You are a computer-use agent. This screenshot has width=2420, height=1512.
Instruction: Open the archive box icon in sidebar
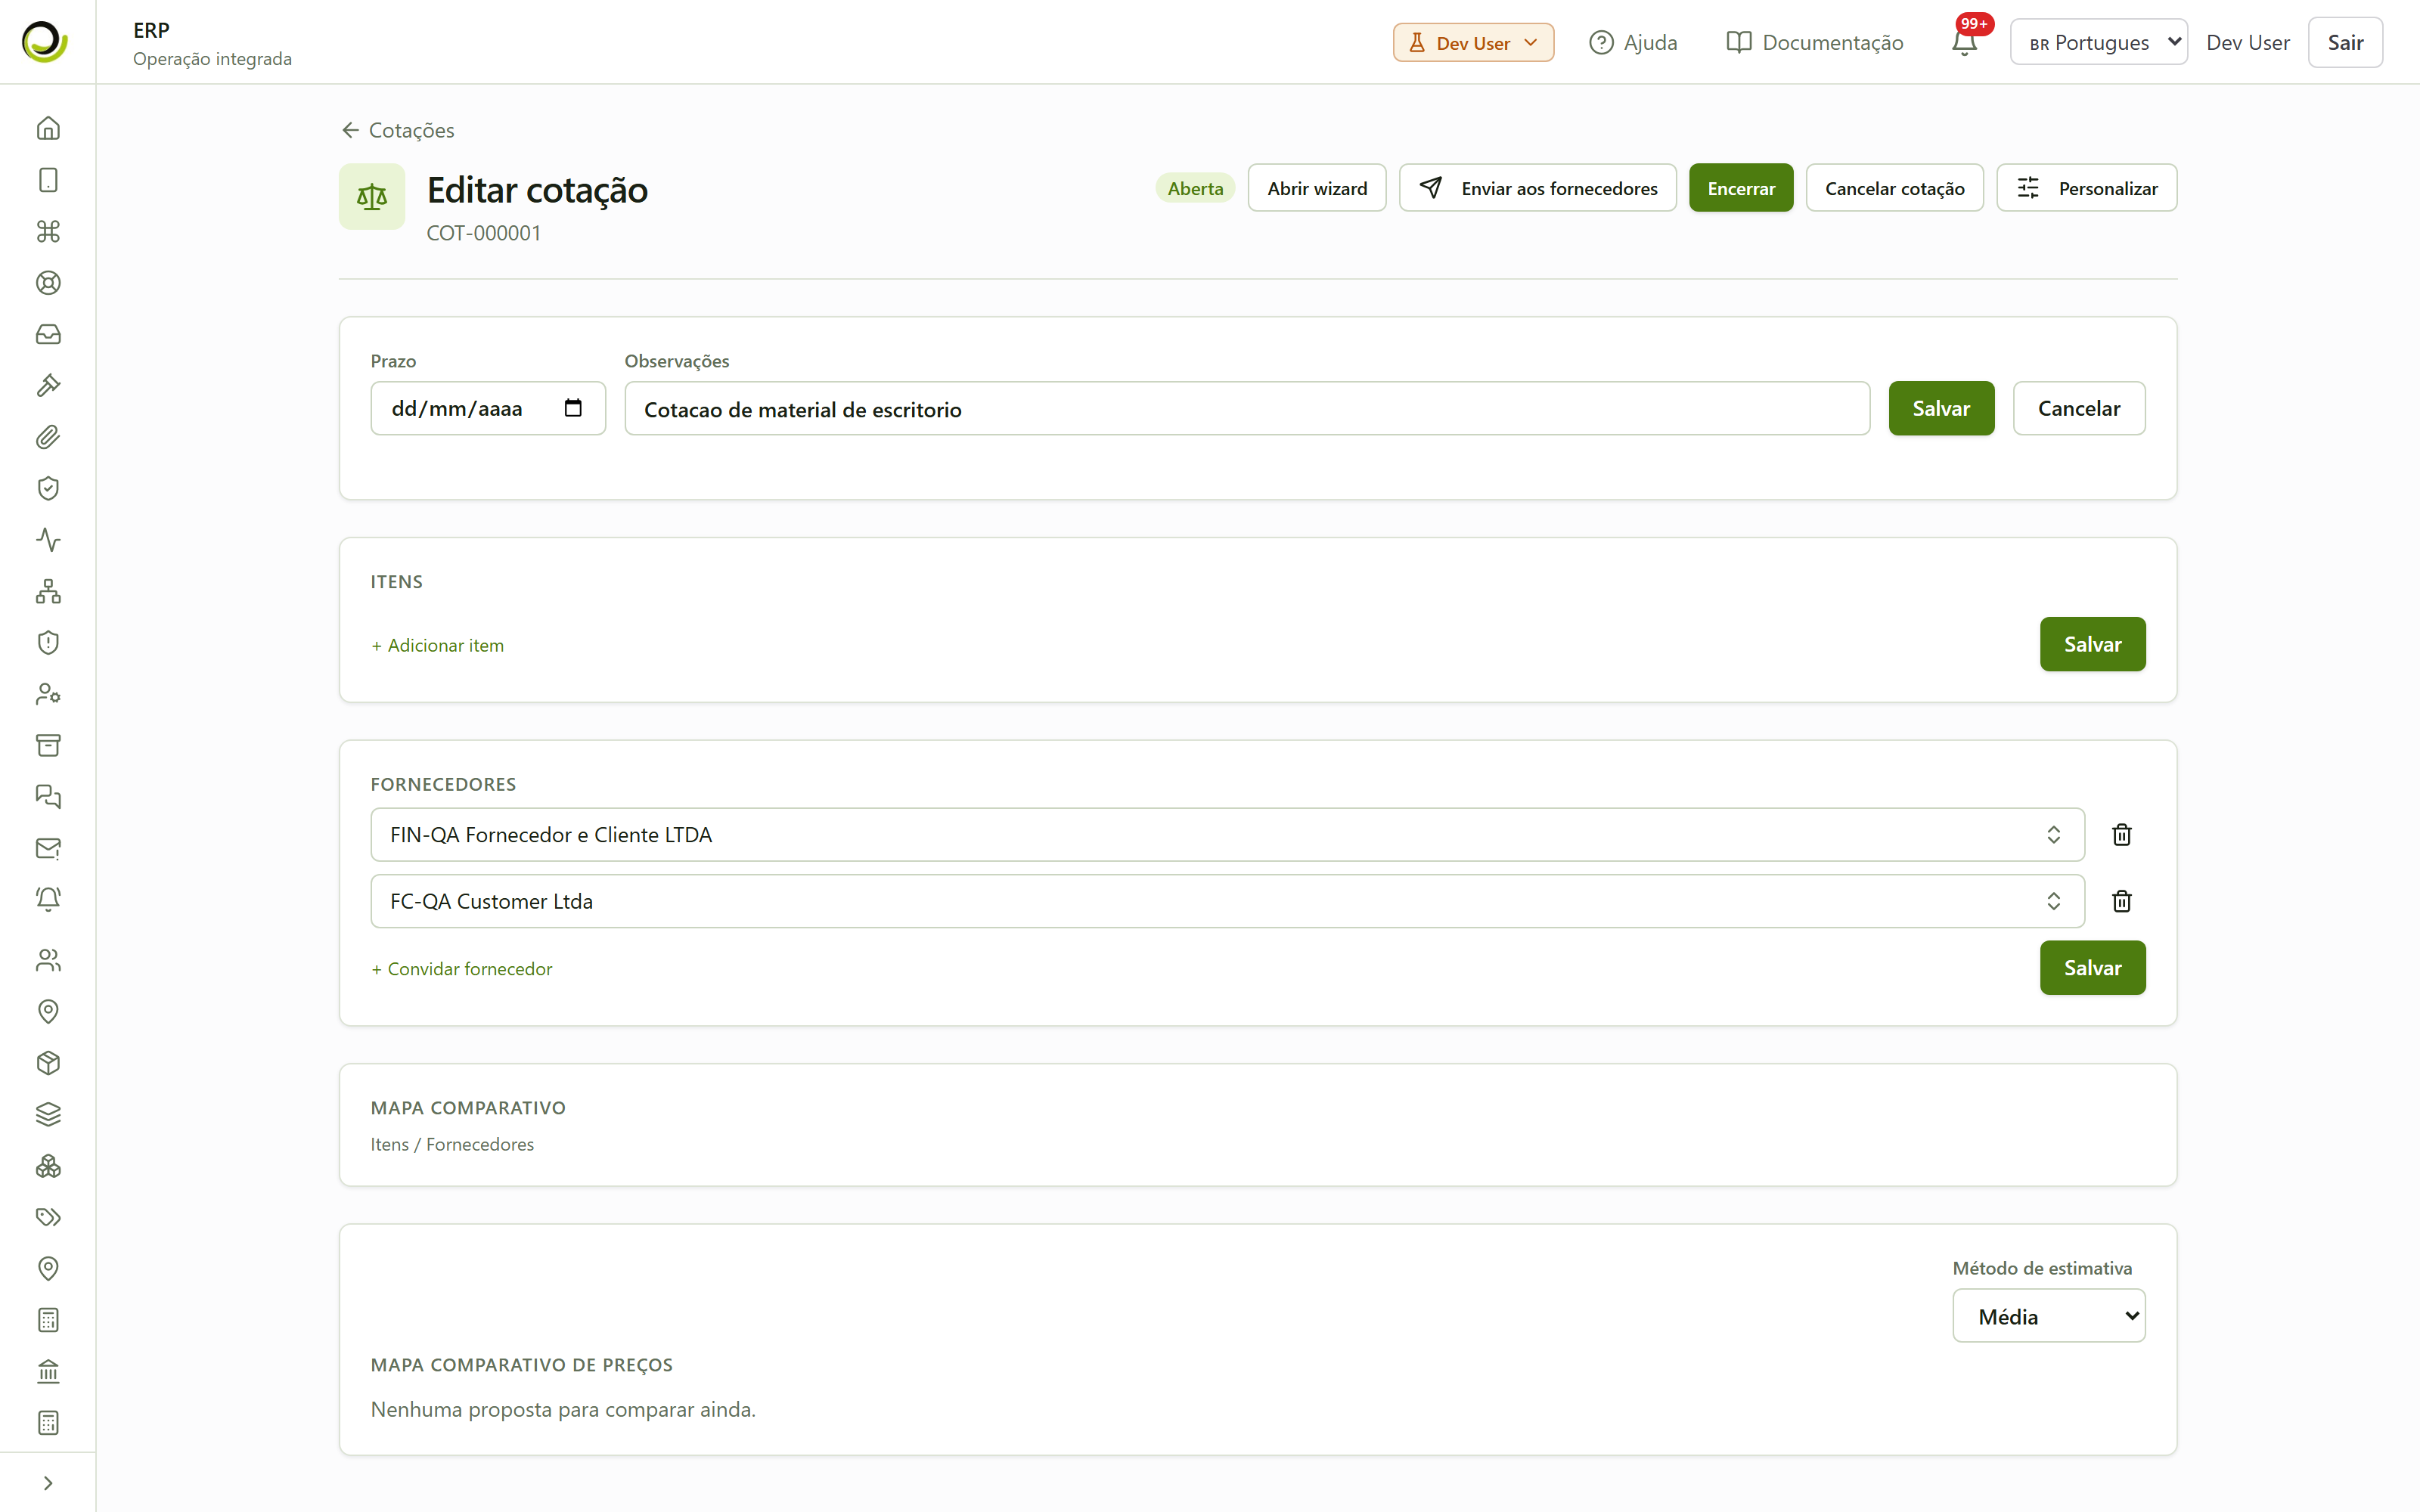[48, 745]
